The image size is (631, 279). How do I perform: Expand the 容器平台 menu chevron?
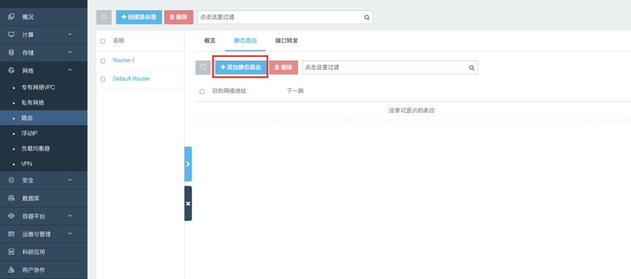tap(70, 216)
